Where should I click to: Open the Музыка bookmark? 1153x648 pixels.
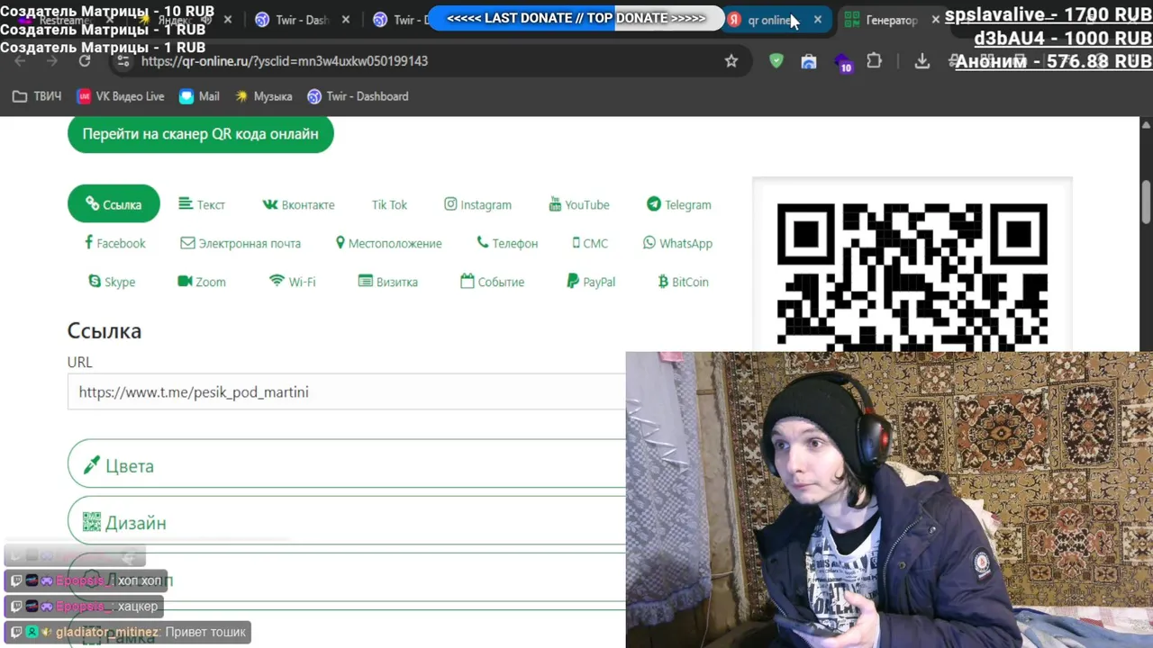(263, 96)
